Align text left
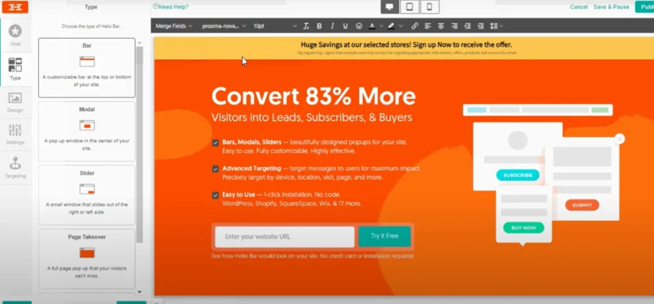 (427, 26)
